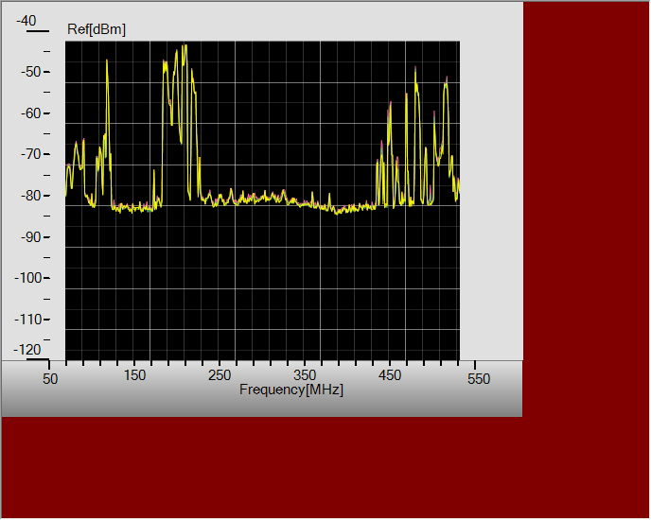Click the -110 amplitude tick label
This screenshot has height=520, width=651.
pyautogui.click(x=28, y=320)
